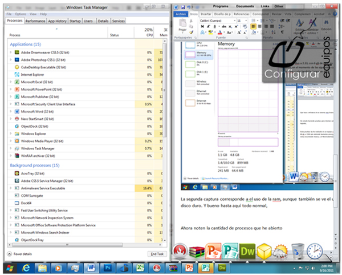
Task: Click the yellow text highlight color button in Word
Action: [x=210, y=33]
